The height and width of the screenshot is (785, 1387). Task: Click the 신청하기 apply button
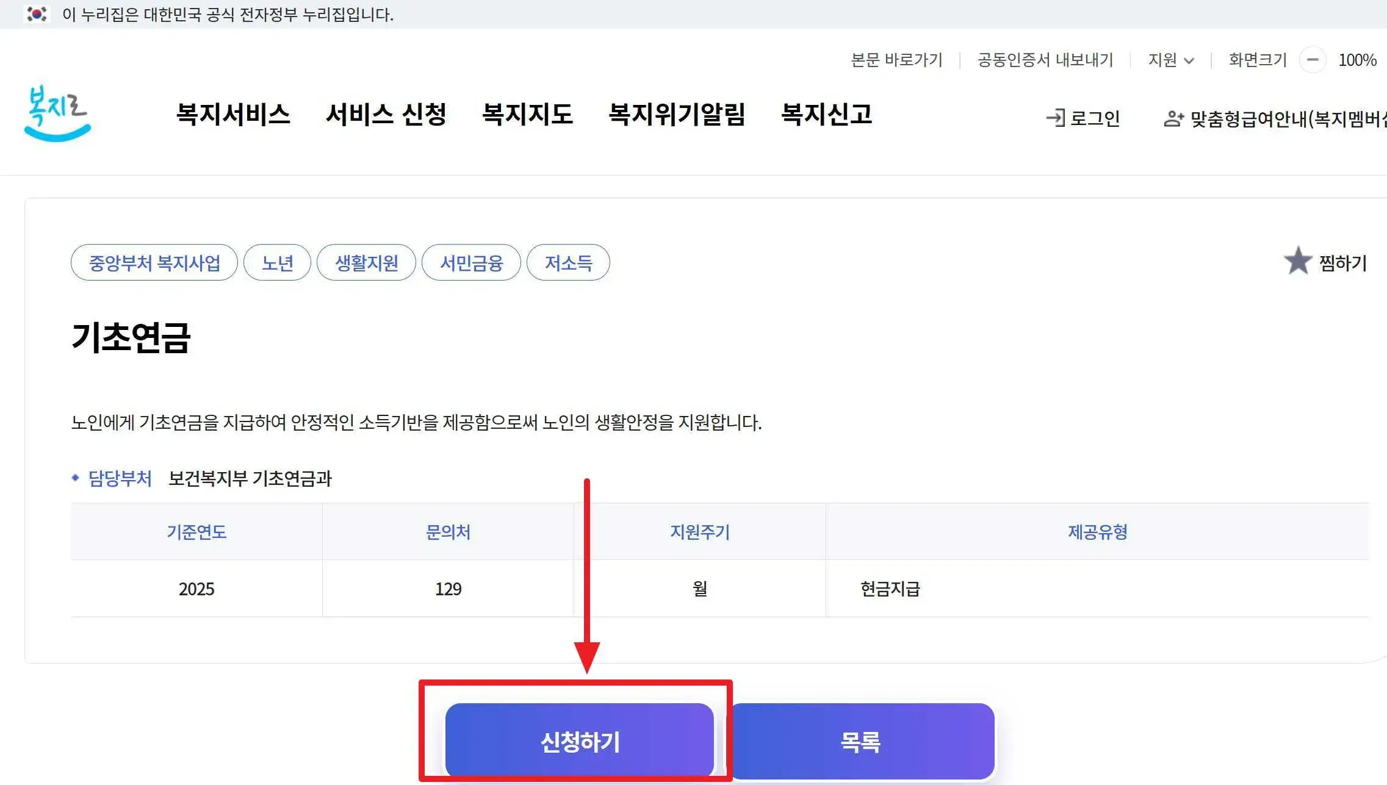[580, 741]
